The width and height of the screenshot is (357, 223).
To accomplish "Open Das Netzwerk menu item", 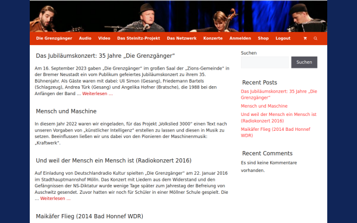I will (181, 39).
